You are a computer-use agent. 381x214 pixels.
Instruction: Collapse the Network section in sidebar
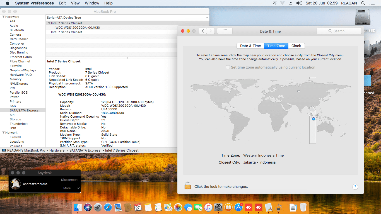pyautogui.click(x=3, y=133)
